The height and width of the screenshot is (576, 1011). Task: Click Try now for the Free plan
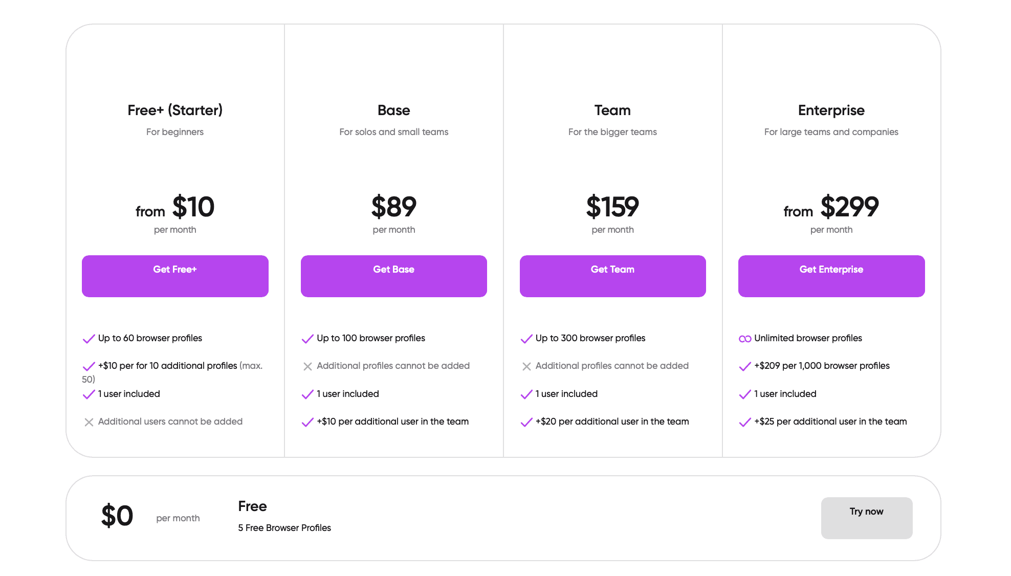pyautogui.click(x=866, y=518)
